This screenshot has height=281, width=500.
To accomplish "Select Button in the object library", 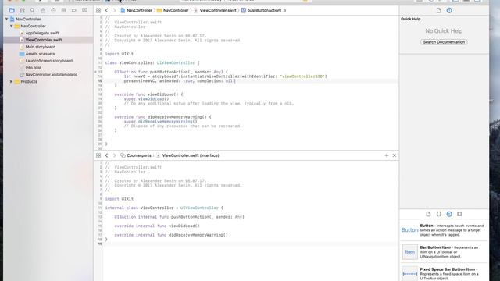I will 444,230.
